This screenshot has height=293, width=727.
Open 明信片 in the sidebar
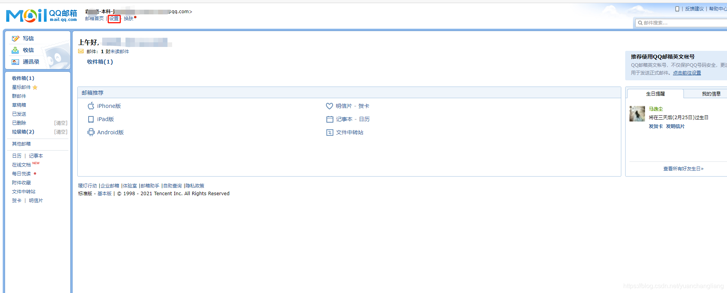click(36, 201)
